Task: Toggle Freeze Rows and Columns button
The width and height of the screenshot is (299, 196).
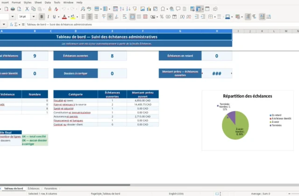Action: (x=198, y=9)
